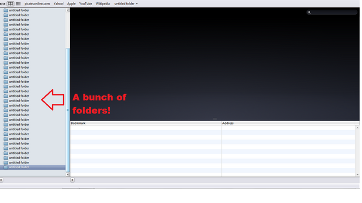The image size is (362, 203).
Task: Add a bookmark folder with list plus button
Action: 72,180
